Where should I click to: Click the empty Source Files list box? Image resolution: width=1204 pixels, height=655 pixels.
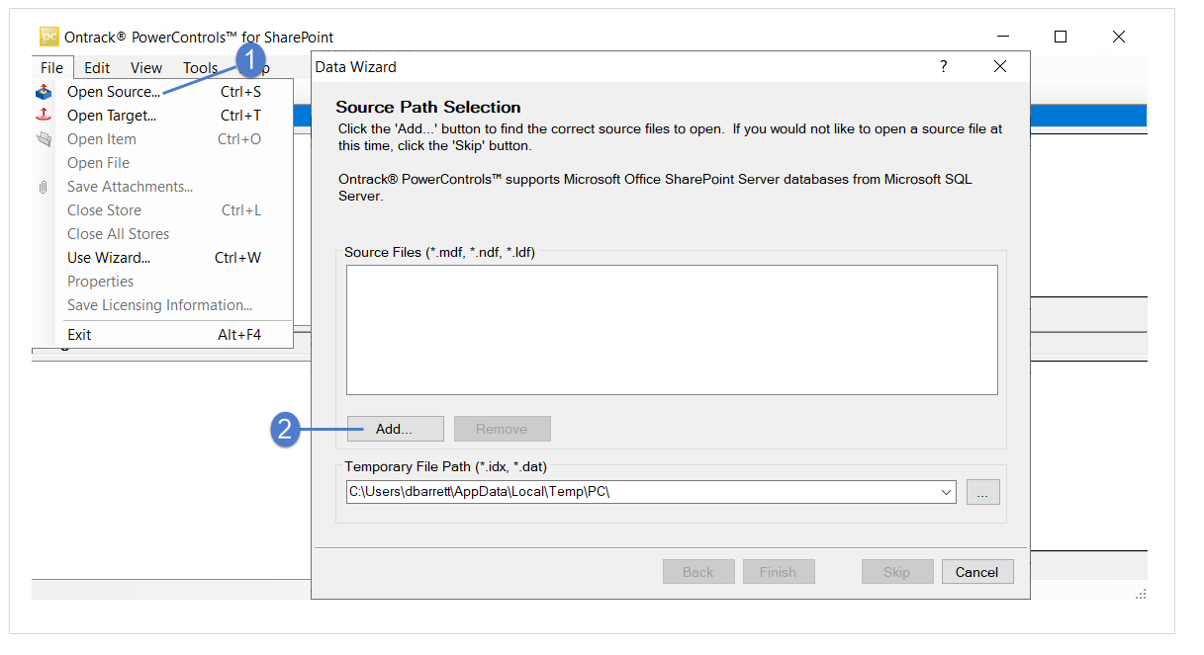click(x=672, y=330)
